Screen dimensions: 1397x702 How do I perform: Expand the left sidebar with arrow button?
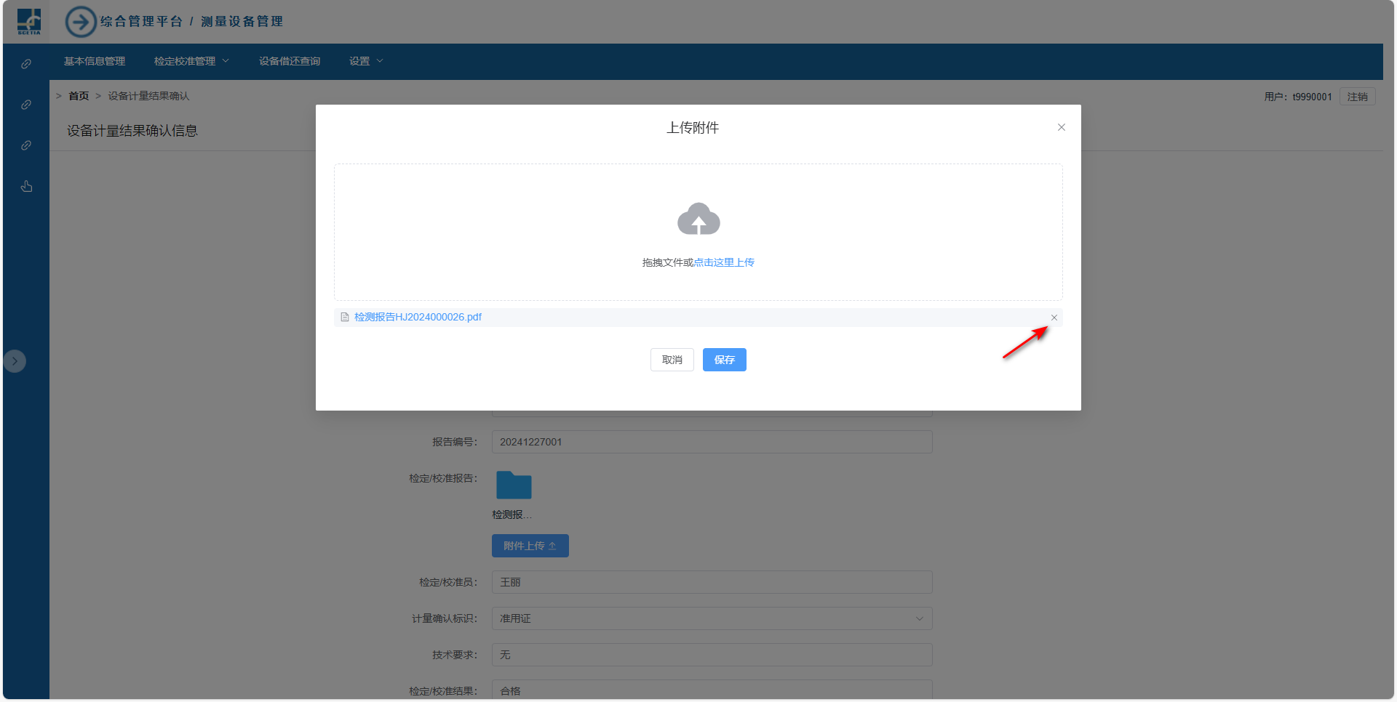[x=15, y=361]
